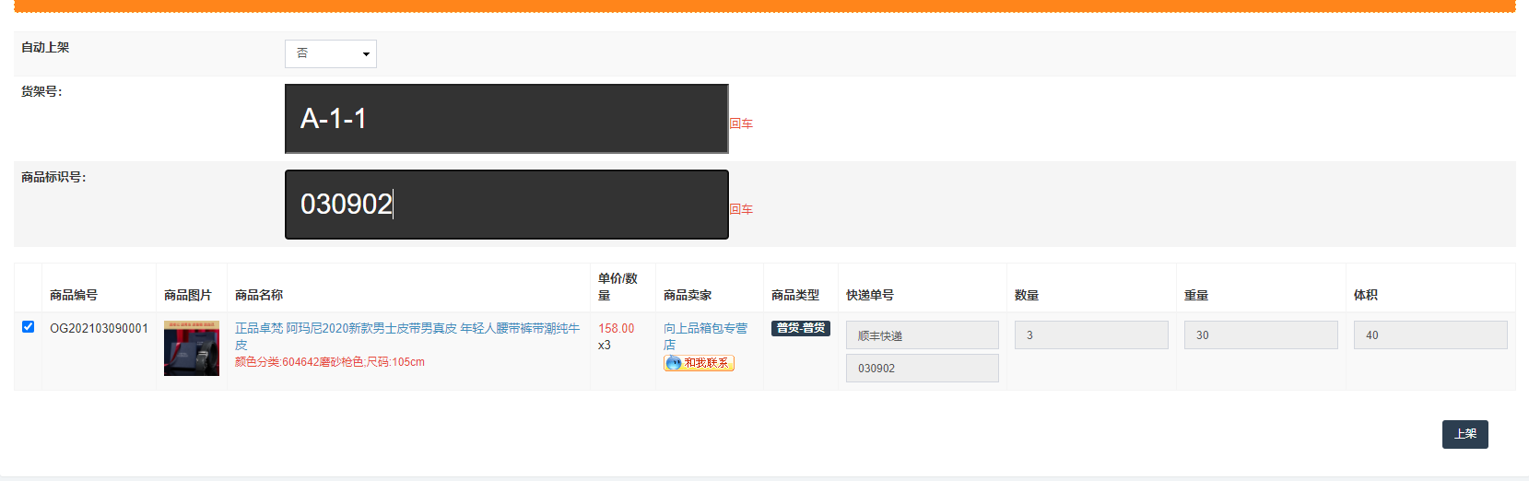The image size is (1529, 481).
Task: Click the 普货-普货 product type badge
Action: click(801, 328)
